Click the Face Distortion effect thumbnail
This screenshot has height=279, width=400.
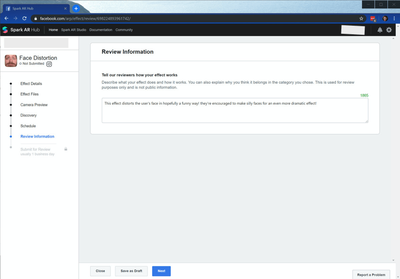click(x=11, y=61)
